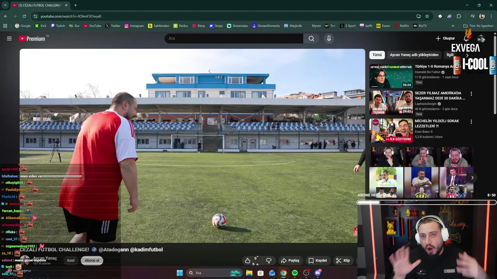
Task: Bookmark this page with star icon
Action: pos(427,16)
